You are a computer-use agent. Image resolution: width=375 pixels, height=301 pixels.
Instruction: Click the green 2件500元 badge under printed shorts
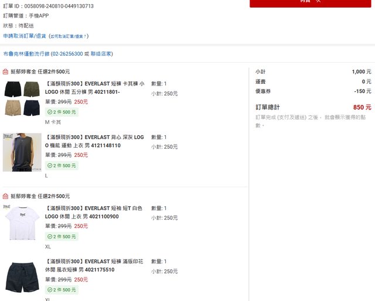pos(62,290)
